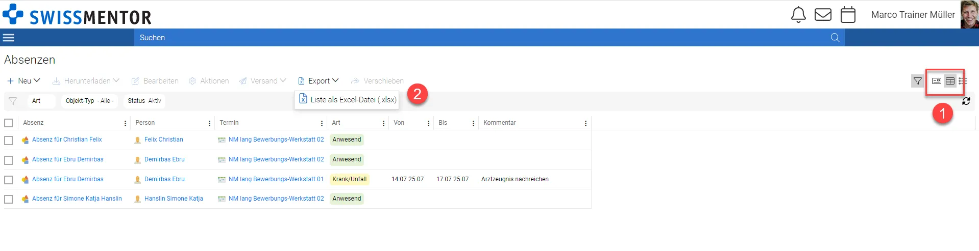The image size is (979, 251).
Task: Open Absenz column options menu
Action: pos(125,123)
